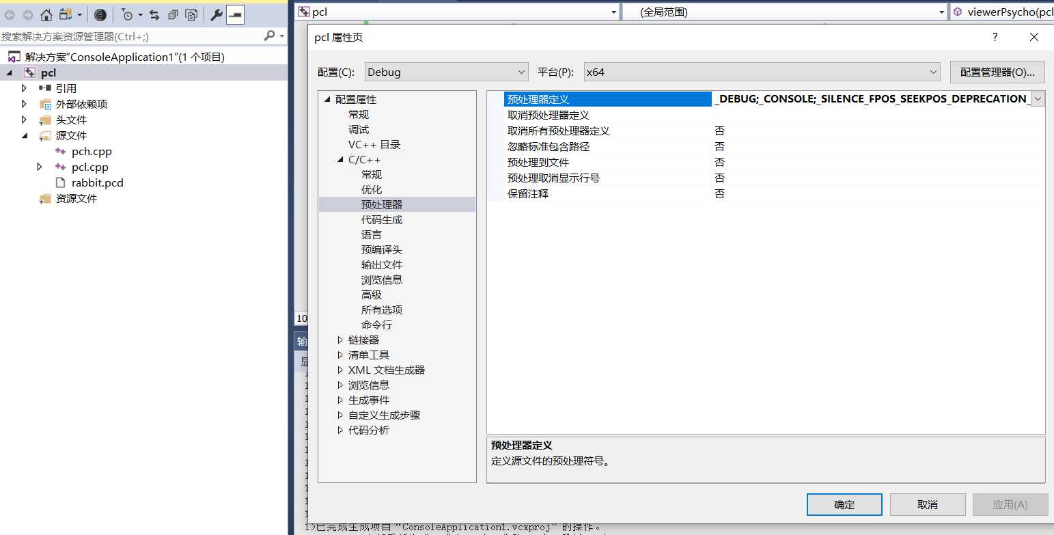Expand the 外部依赖项 node
This screenshot has width=1054, height=535.
coord(25,104)
